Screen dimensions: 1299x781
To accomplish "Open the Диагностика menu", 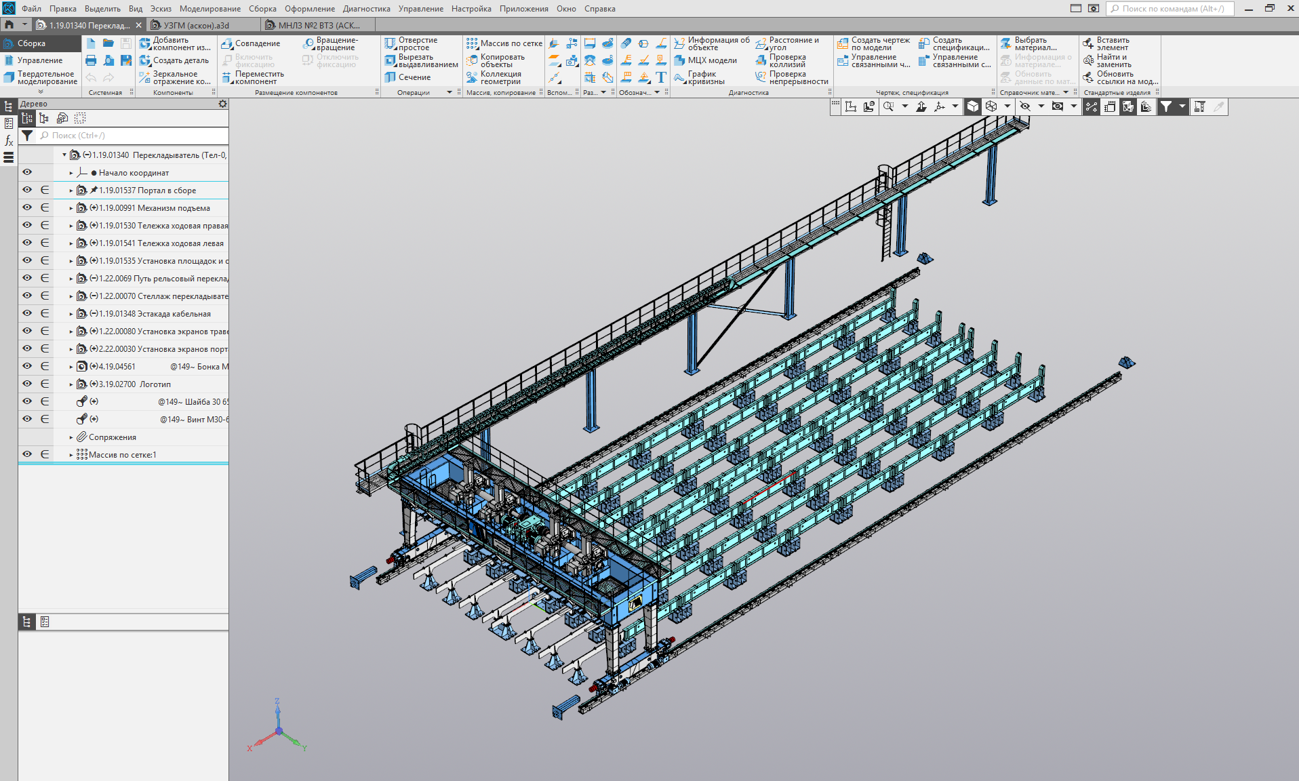I will pyautogui.click(x=366, y=9).
